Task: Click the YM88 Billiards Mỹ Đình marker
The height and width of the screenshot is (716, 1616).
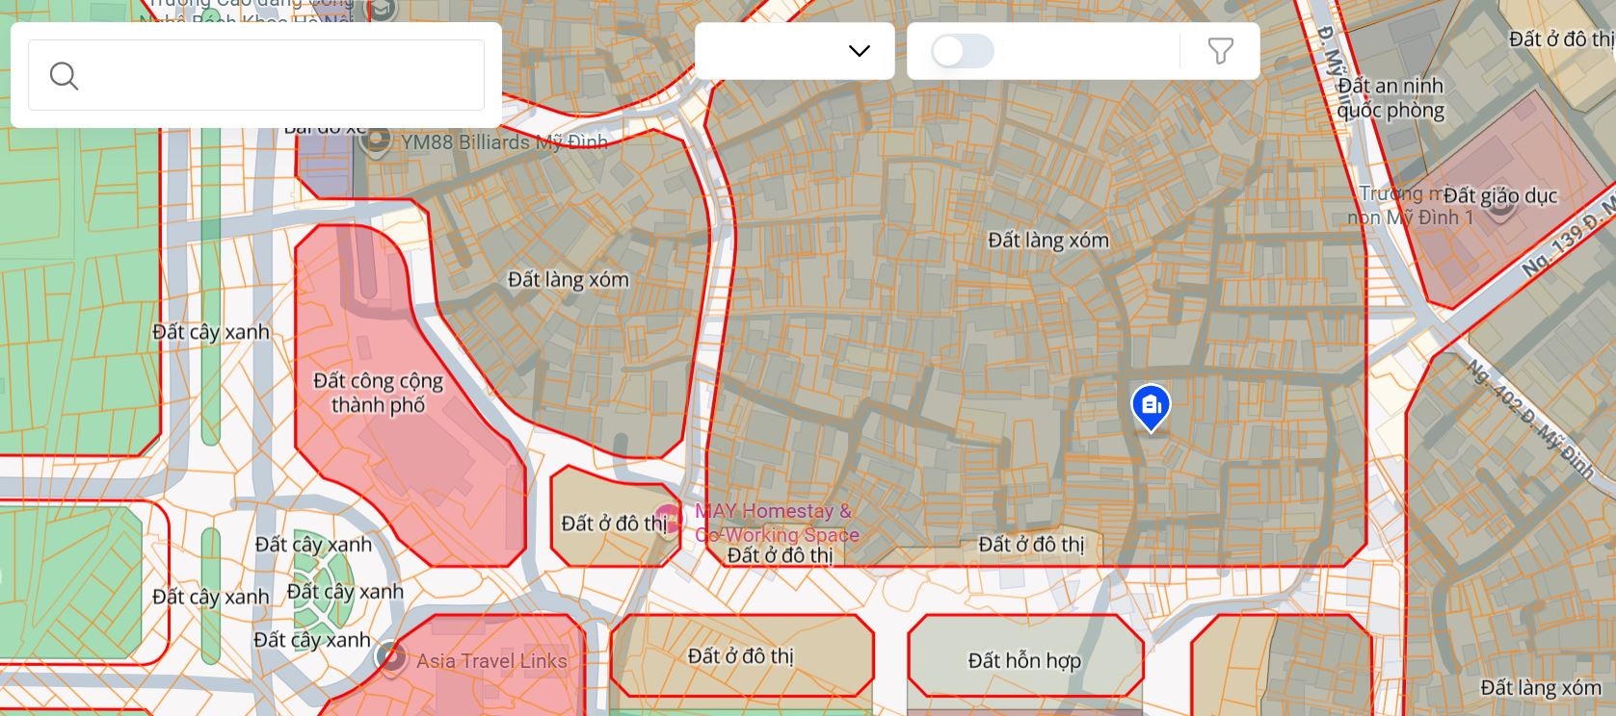Action: pos(375,141)
